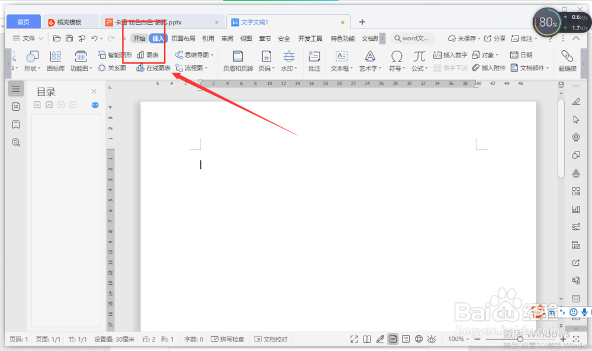Viewport: 592px width, 351px height.
Task: Open a new tab with plus button
Action: pos(362,22)
